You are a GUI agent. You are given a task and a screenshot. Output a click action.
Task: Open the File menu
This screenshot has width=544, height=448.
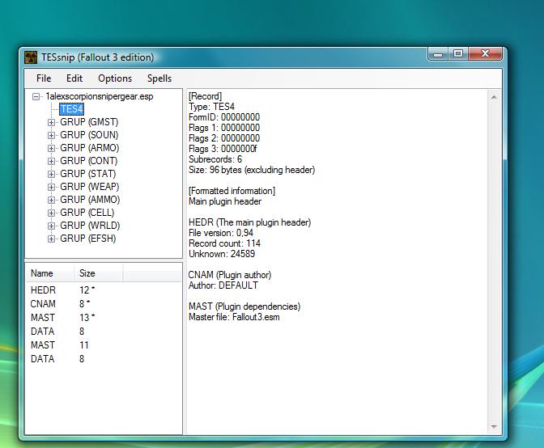tap(44, 78)
